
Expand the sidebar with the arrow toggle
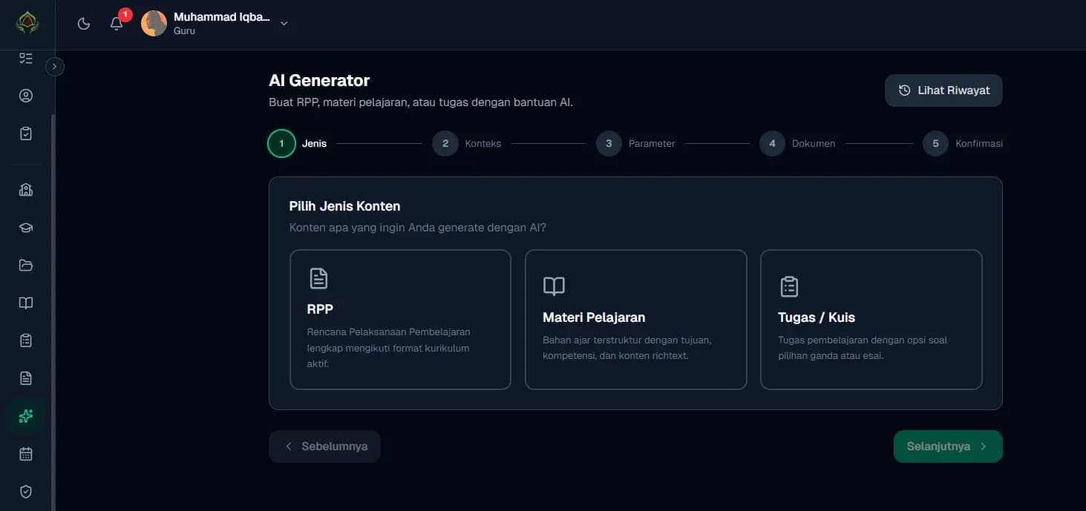coord(55,67)
